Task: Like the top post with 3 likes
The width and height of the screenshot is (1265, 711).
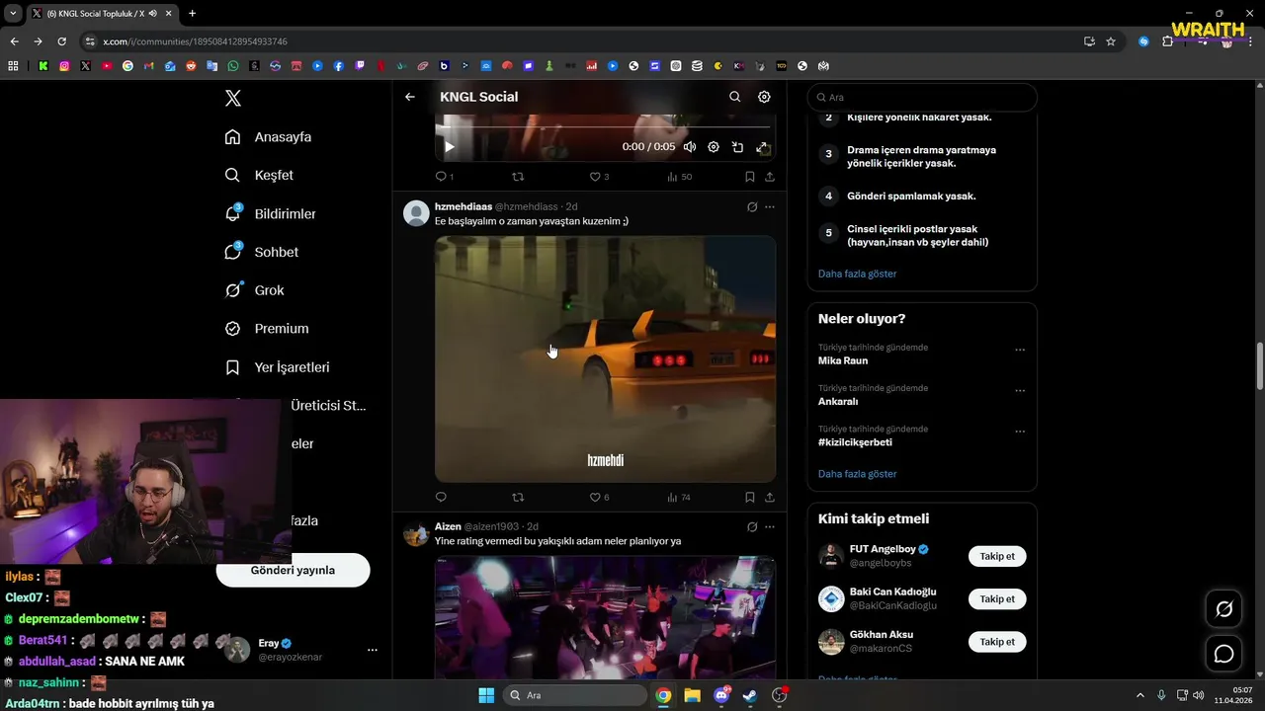Action: (599, 177)
